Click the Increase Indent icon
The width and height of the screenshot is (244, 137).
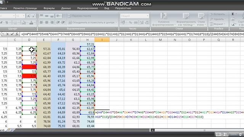click(63, 22)
